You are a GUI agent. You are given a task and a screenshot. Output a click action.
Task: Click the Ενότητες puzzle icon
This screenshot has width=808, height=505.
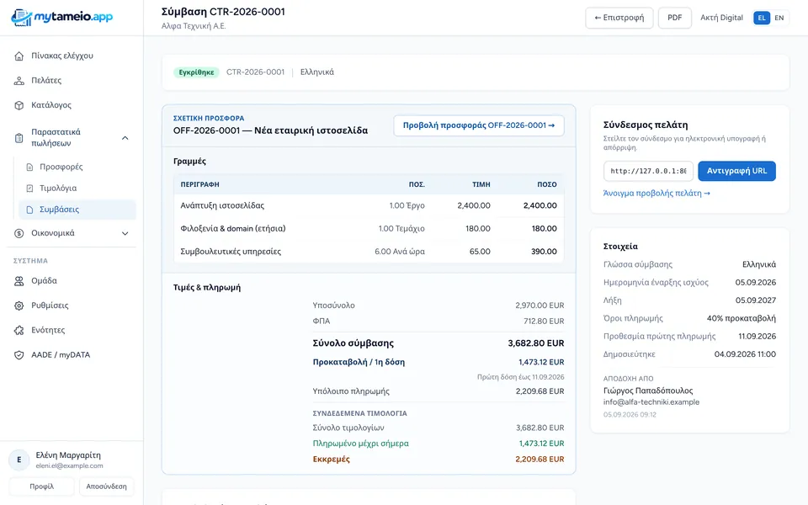(19, 330)
